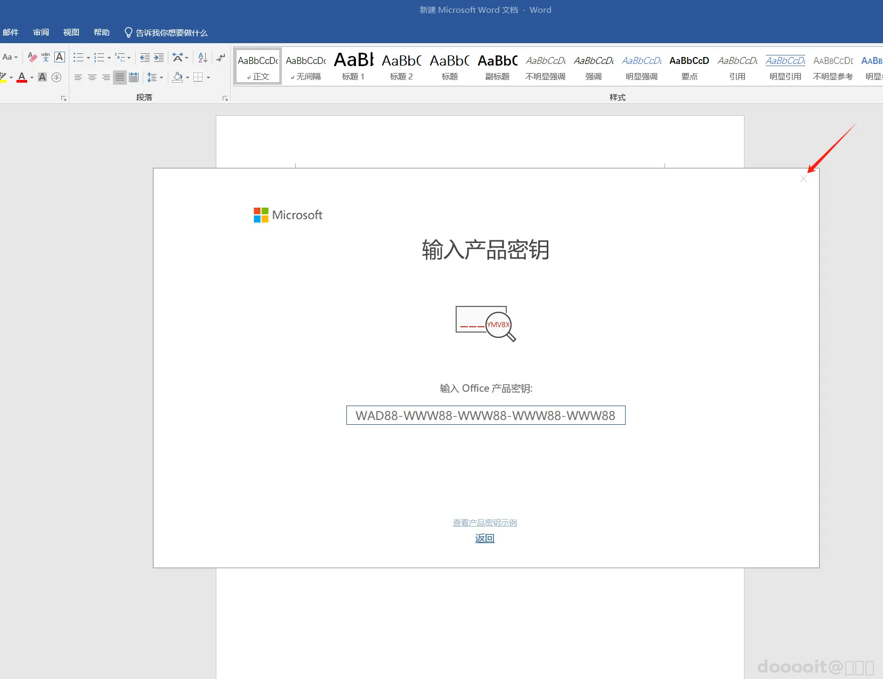Click the phonetic guide wén icon
Viewport: 883px width, 679px height.
pyautogui.click(x=46, y=57)
